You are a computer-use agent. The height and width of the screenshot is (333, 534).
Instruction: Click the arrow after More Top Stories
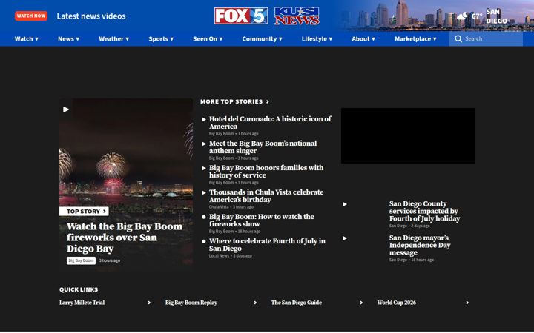[267, 101]
